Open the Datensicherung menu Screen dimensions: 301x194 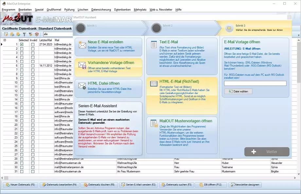[101, 10]
